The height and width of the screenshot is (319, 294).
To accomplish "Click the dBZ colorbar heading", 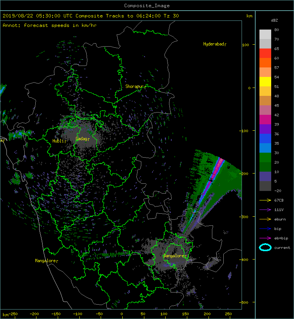I will point(274,20).
